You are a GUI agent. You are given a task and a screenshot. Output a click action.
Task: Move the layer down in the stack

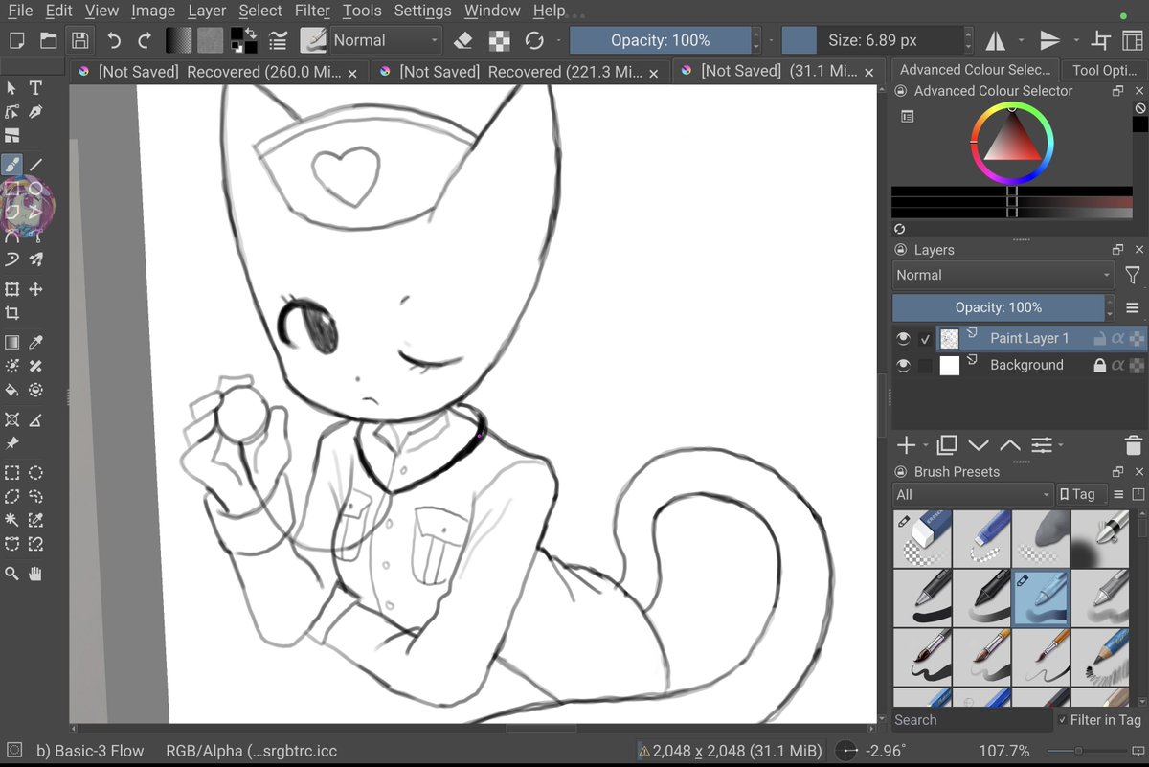pos(979,444)
